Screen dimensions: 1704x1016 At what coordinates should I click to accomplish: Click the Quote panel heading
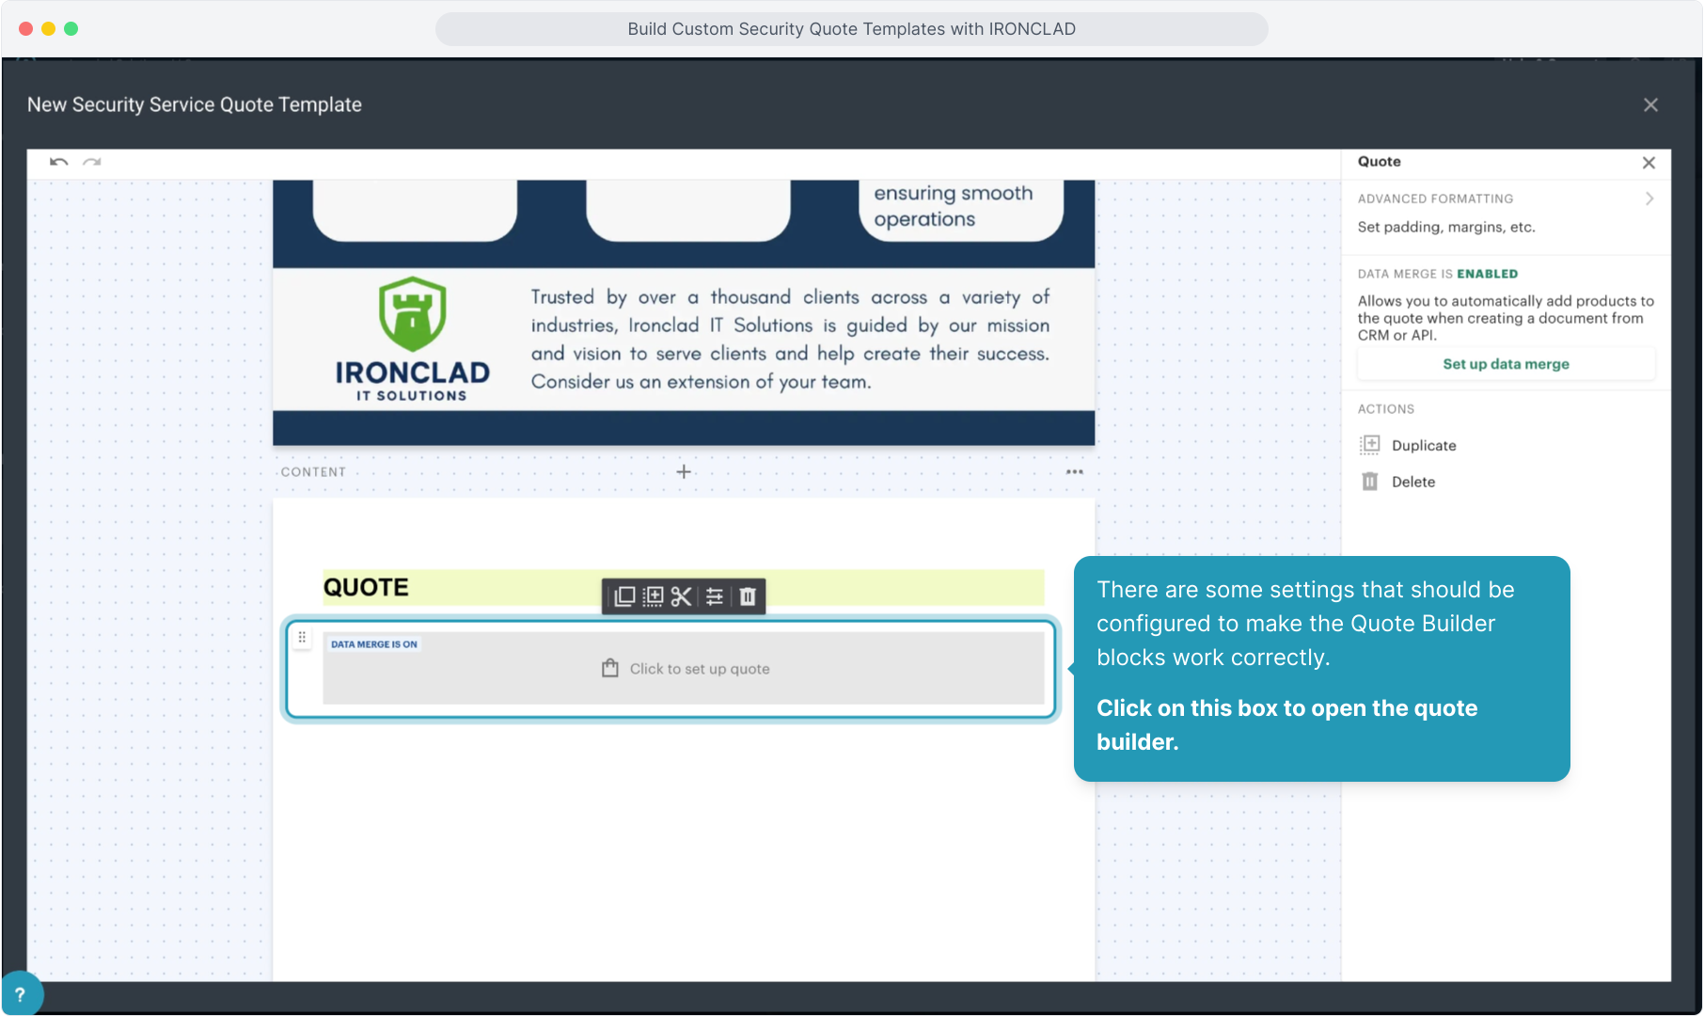tap(1380, 162)
